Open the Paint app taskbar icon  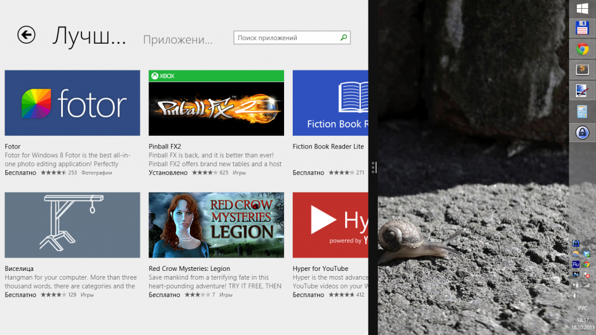point(582,90)
